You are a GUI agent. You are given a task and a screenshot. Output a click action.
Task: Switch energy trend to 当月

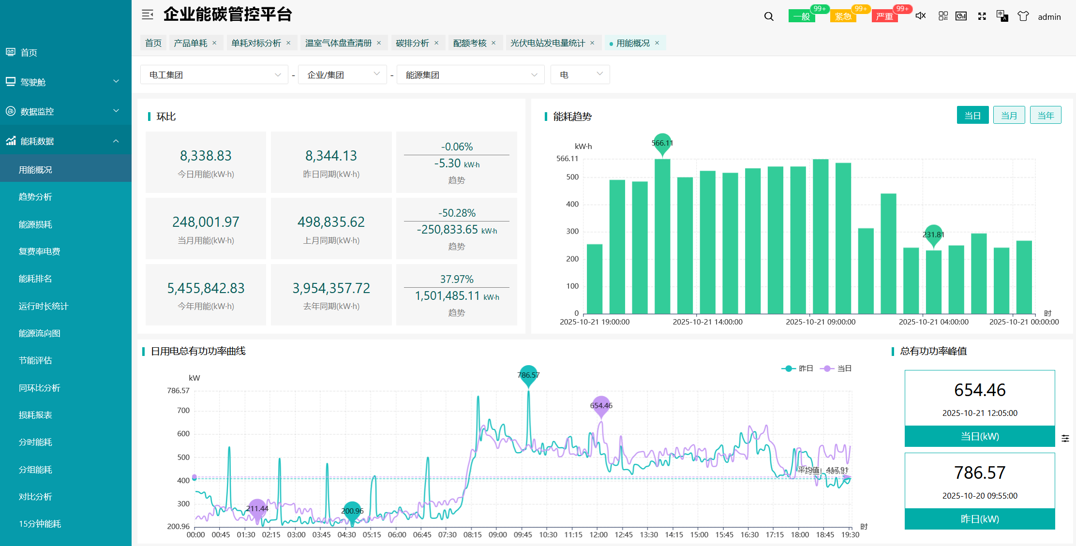[1009, 115]
